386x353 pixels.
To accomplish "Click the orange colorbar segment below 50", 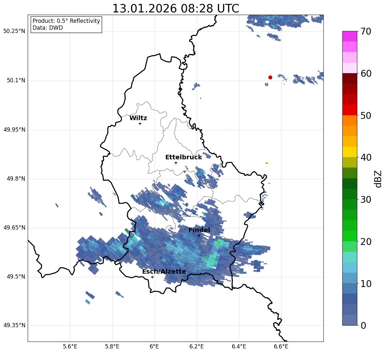I will tap(349, 120).
